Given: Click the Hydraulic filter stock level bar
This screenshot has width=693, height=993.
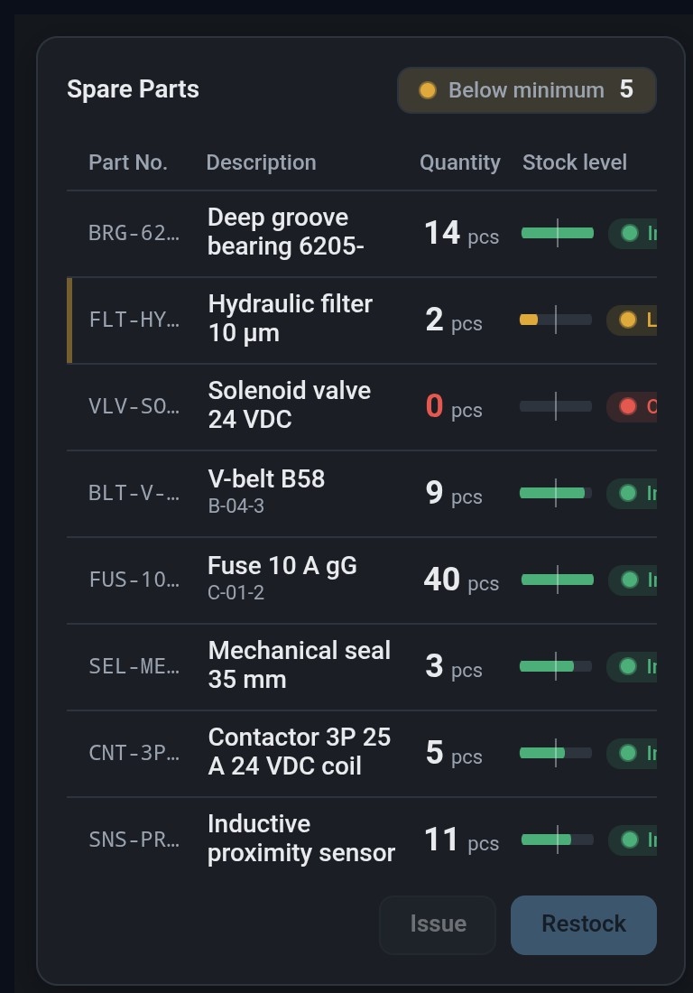Looking at the screenshot, I should click(x=556, y=320).
